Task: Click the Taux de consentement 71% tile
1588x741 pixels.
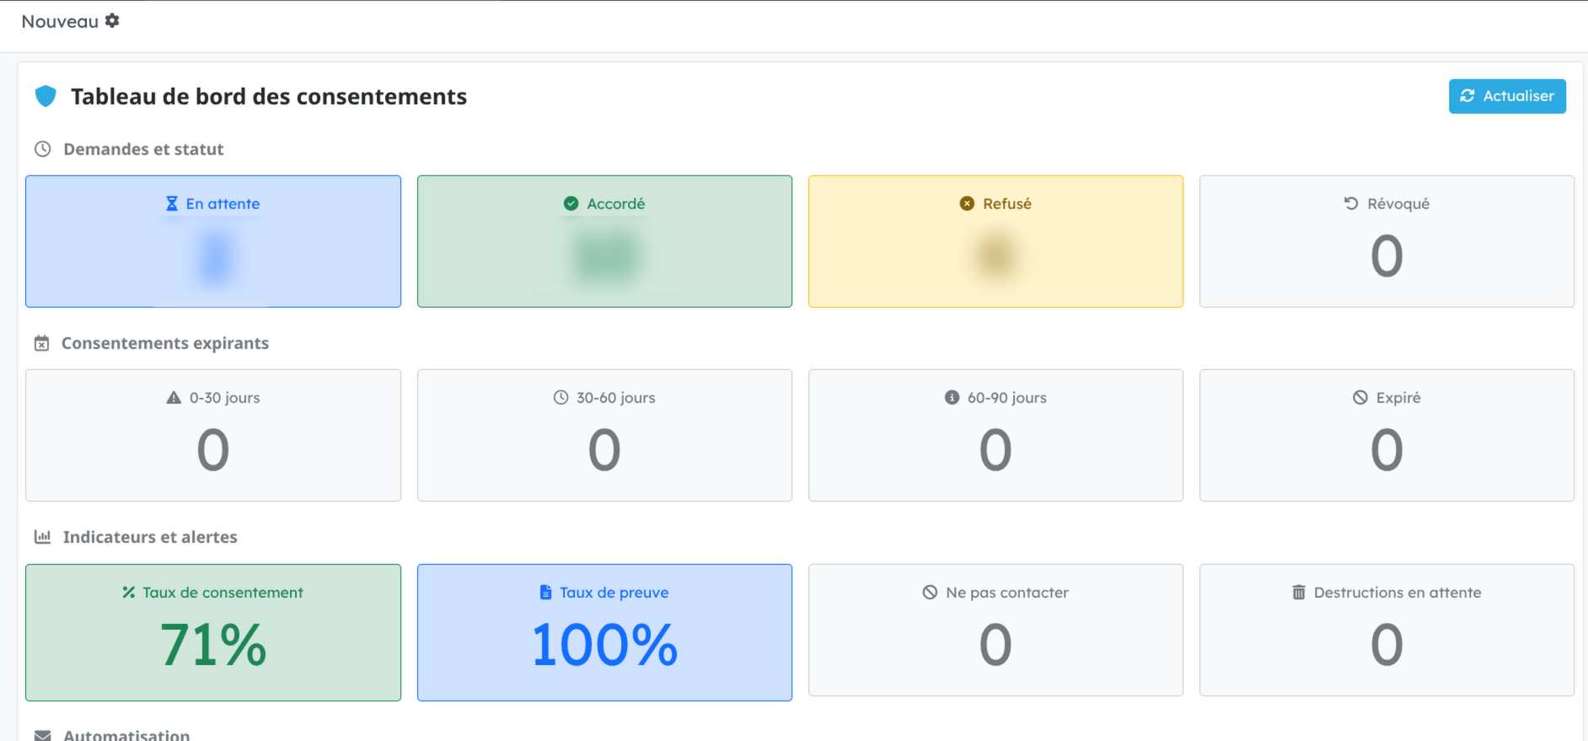Action: 213,632
